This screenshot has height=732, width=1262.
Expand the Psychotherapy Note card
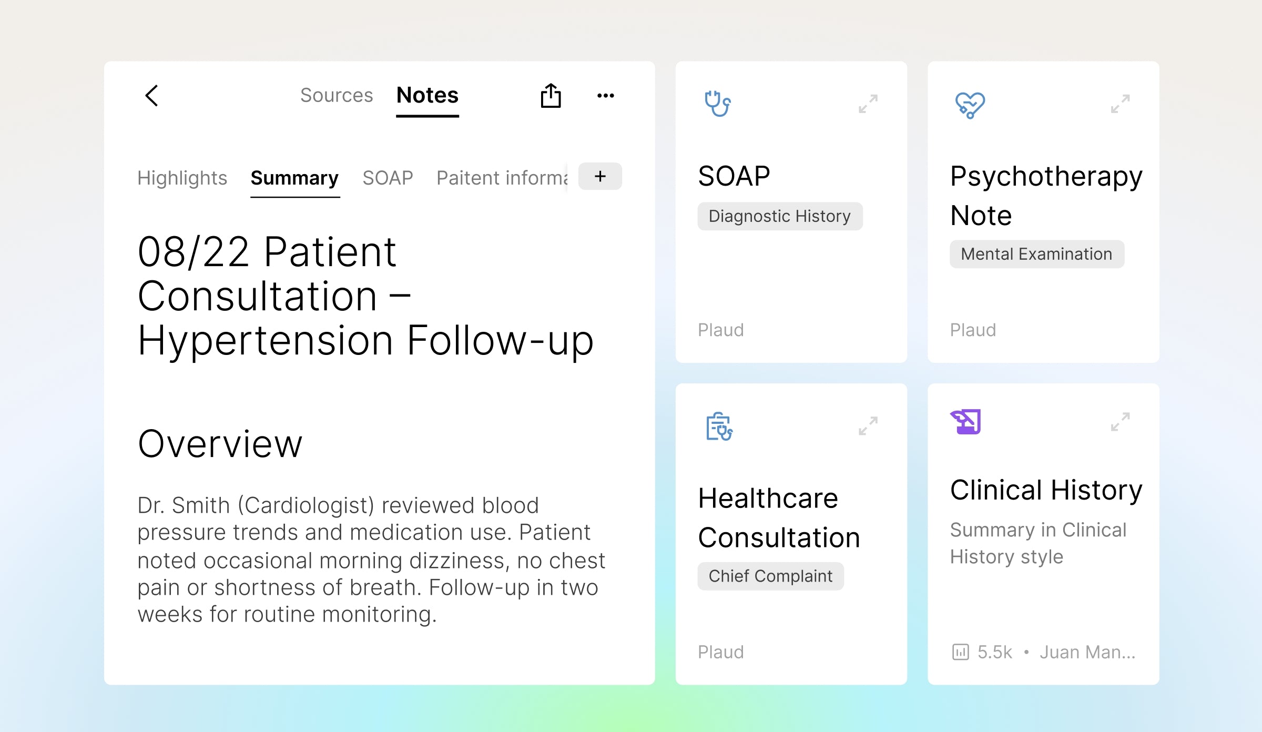(1120, 104)
